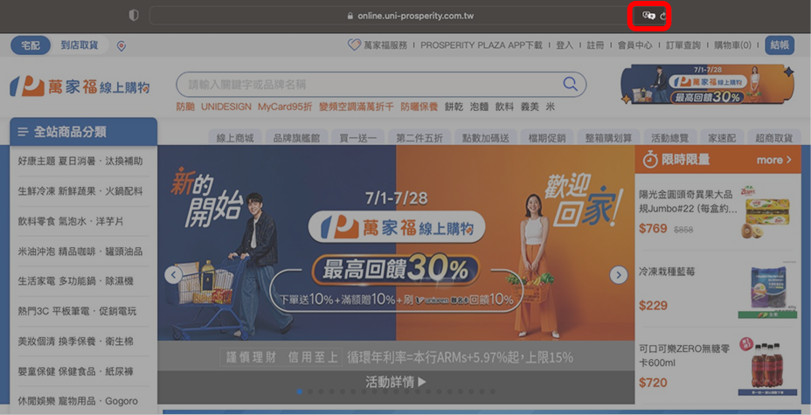Open PROSPERITY PLAZA APP下載 link
811x415 pixels.
tap(481, 45)
